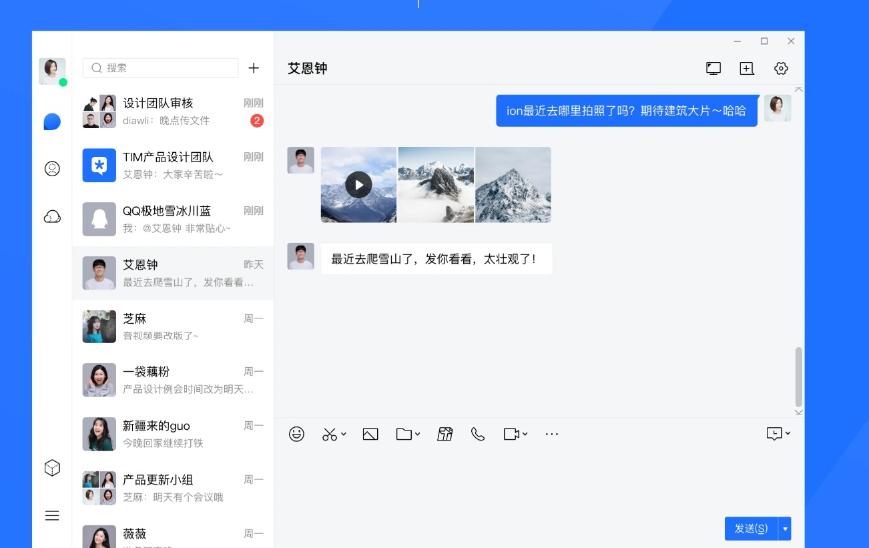Open chat settings gear icon
869x548 pixels.
click(x=781, y=68)
